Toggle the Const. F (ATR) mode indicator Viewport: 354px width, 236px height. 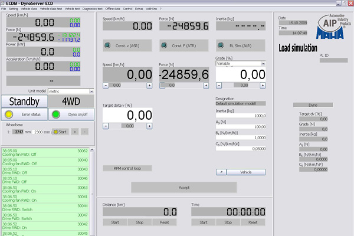coord(163,46)
